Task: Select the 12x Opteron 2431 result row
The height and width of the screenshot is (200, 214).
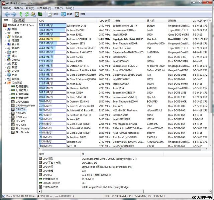Action: [123, 26]
